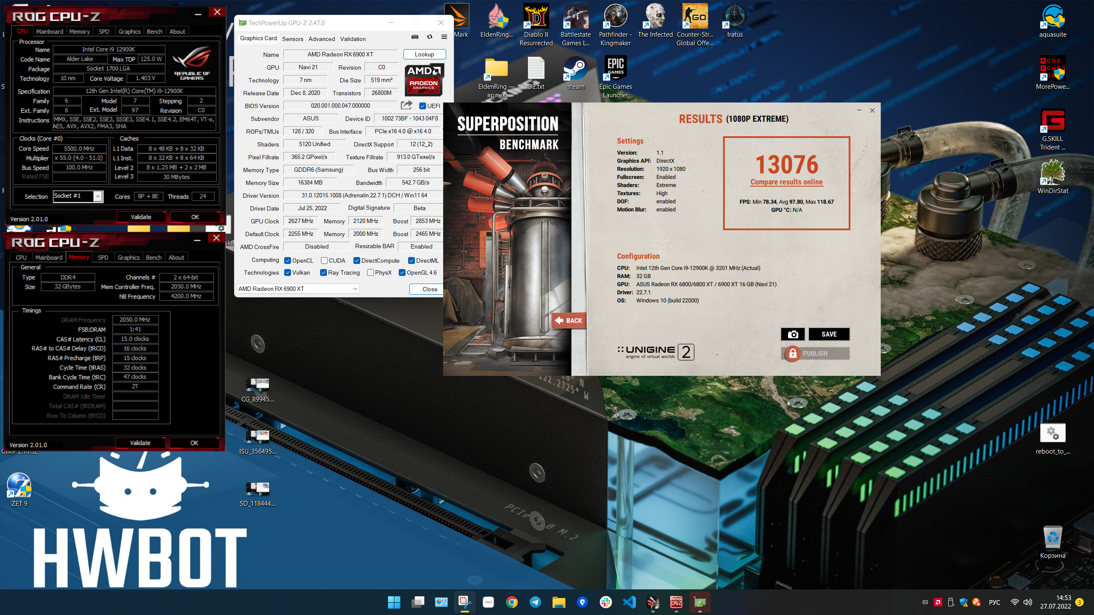The width and height of the screenshot is (1094, 615).
Task: Open the ZET 9 desktop icon
Action: pyautogui.click(x=19, y=489)
